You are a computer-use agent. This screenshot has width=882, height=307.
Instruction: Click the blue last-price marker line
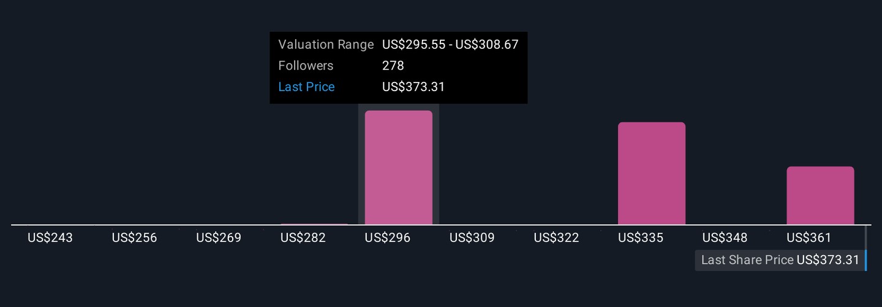click(865, 260)
